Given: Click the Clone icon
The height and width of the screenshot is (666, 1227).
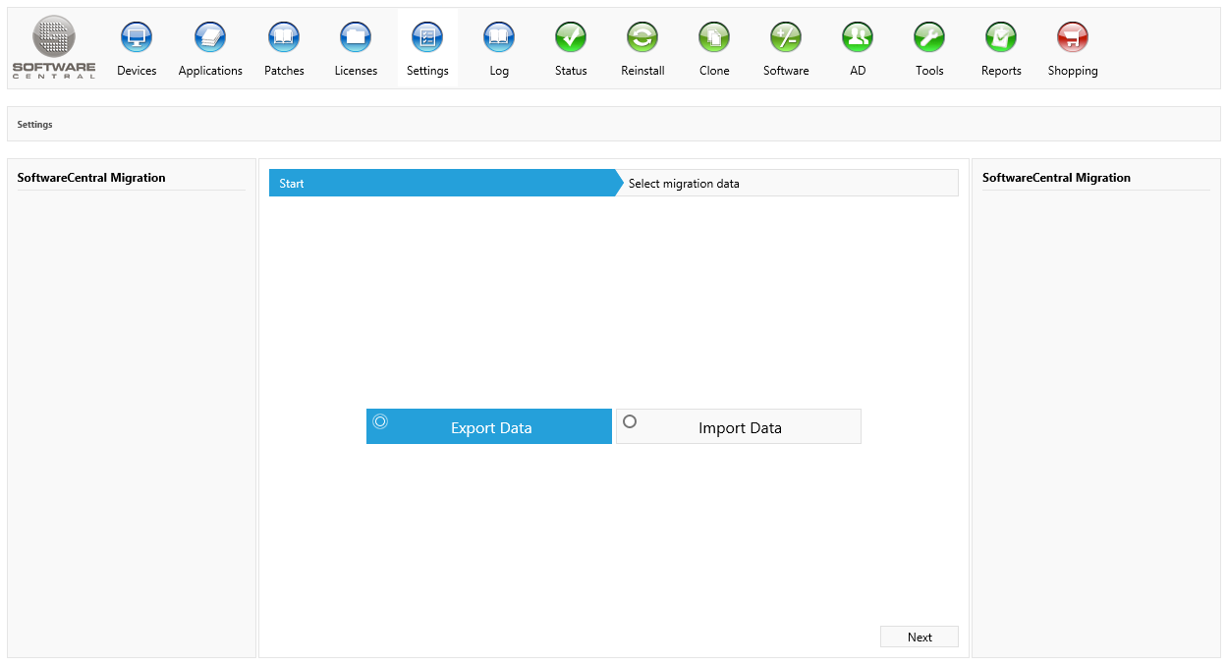Looking at the screenshot, I should [x=714, y=38].
